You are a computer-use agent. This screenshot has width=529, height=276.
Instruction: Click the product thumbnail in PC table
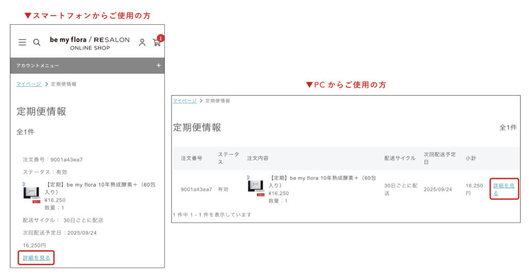coord(256,187)
